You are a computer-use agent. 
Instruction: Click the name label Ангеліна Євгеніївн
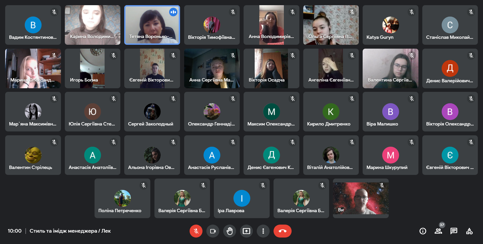coord(331,80)
